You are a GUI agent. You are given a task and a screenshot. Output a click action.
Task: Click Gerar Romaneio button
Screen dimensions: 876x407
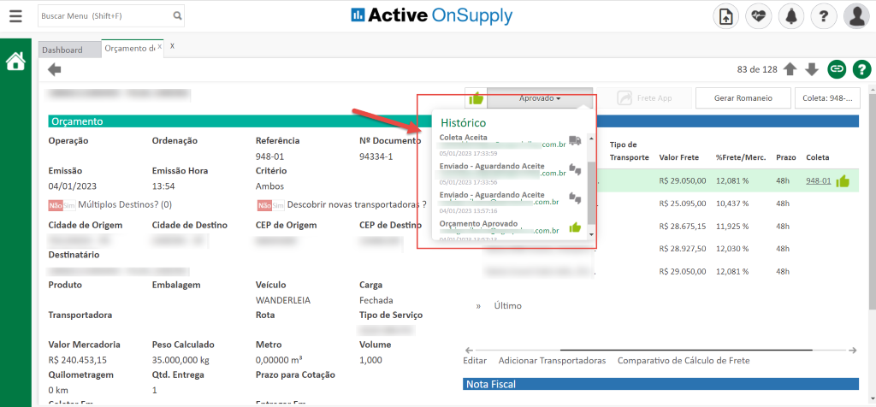743,98
